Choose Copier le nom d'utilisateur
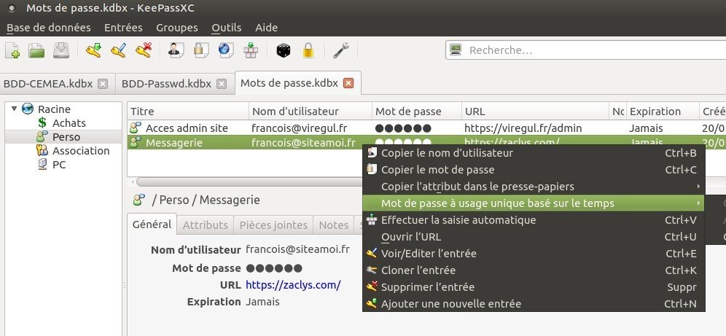Viewport: 726px width, 336px height. pyautogui.click(x=534, y=153)
